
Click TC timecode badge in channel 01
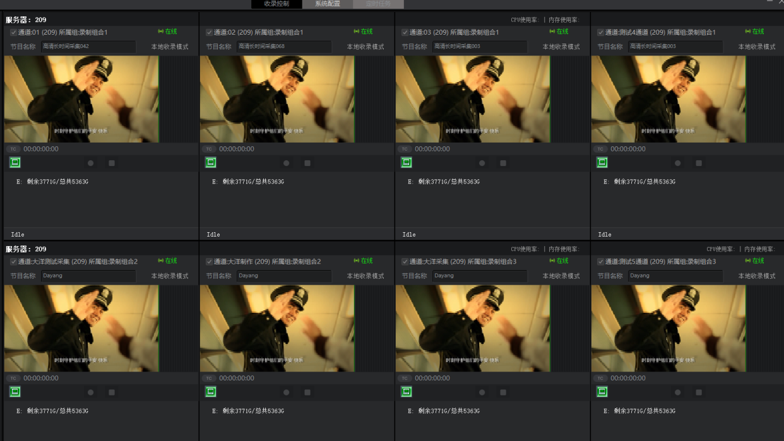pos(13,150)
